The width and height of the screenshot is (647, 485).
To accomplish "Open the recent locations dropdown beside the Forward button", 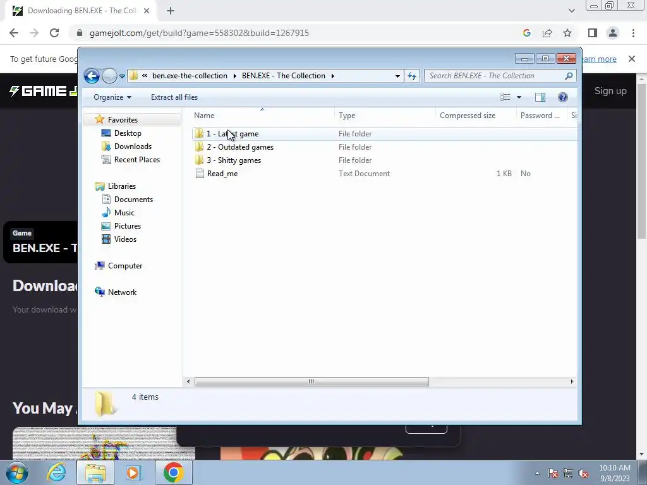I will tap(122, 76).
